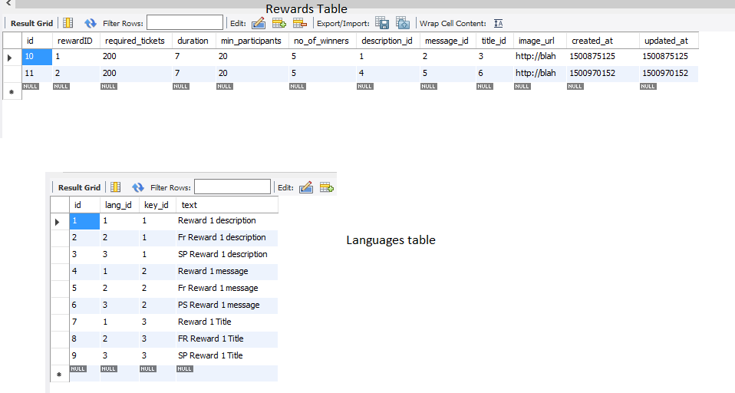Click Result Grid label in Rewards table toolbar
This screenshot has width=735, height=393.
point(31,23)
